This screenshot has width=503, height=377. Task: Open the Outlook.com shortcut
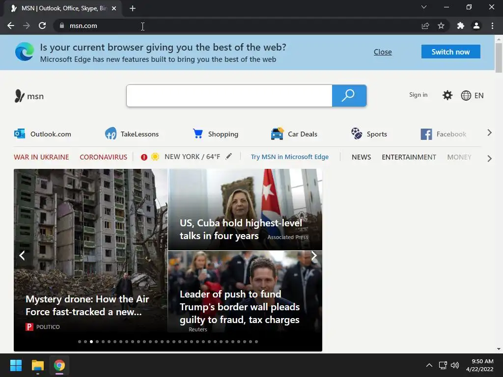tap(43, 134)
